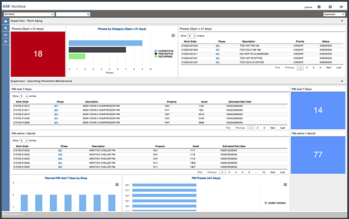Sort PM next 7 Days by Property column

click(x=172, y=102)
